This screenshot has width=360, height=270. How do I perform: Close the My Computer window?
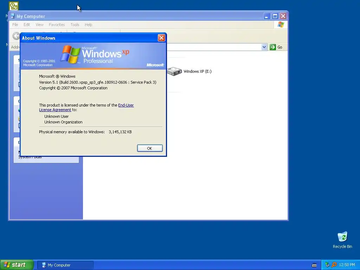pyautogui.click(x=283, y=16)
